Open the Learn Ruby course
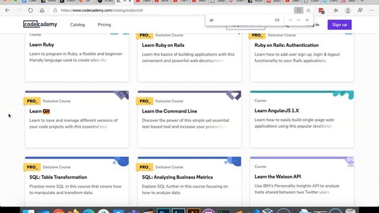This screenshot has width=379, height=213. pos(41,45)
